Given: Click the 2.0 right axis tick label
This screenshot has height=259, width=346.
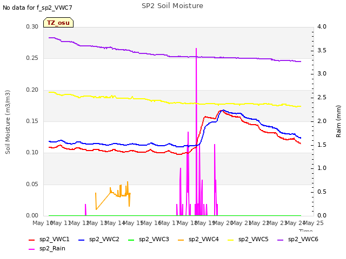Looking at the screenshot, I should (322, 121).
